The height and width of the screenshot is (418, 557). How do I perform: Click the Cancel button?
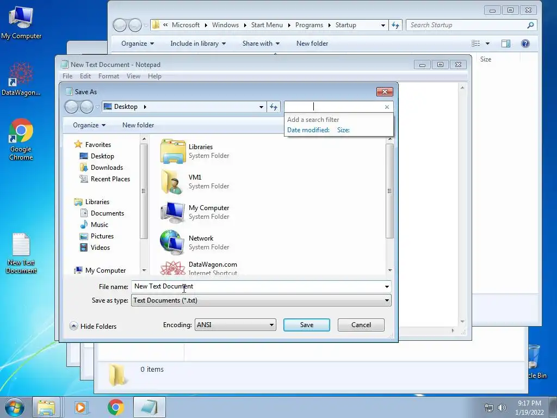tap(361, 325)
